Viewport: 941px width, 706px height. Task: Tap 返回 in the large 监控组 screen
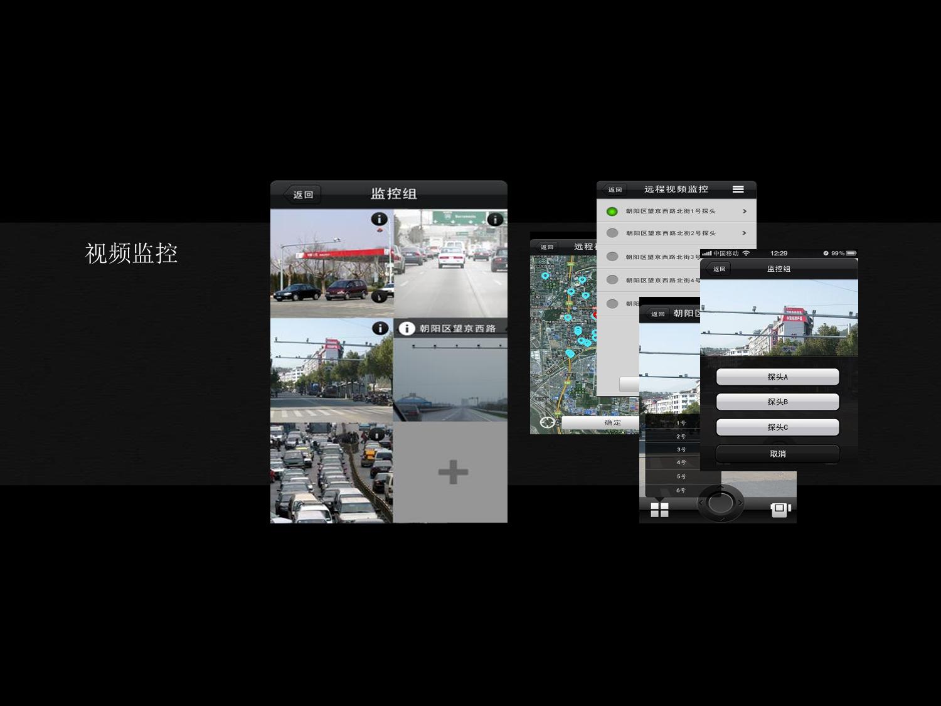(x=302, y=195)
